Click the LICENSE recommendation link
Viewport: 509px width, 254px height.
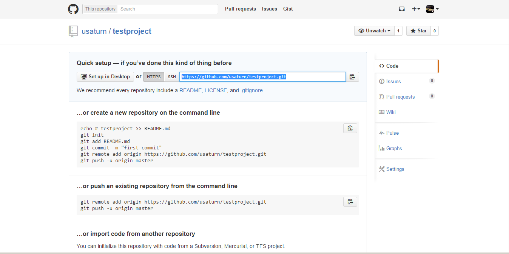[x=216, y=90]
